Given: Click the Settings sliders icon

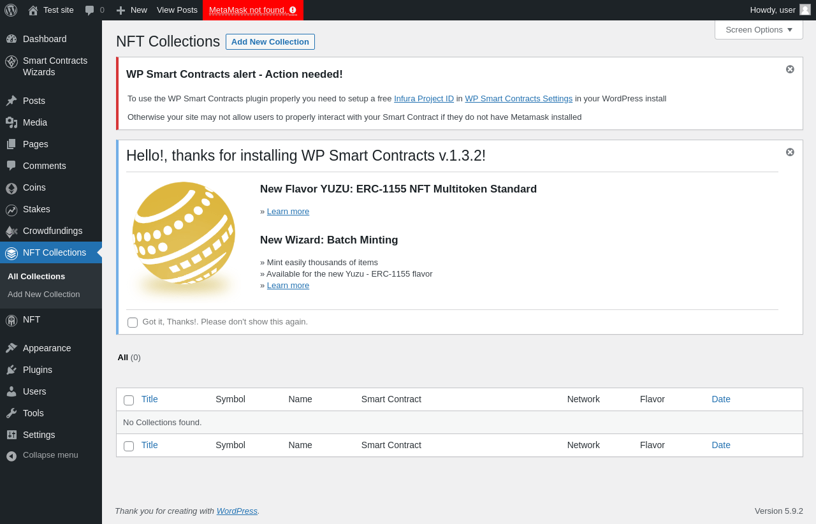Looking at the screenshot, I should pyautogui.click(x=11, y=435).
